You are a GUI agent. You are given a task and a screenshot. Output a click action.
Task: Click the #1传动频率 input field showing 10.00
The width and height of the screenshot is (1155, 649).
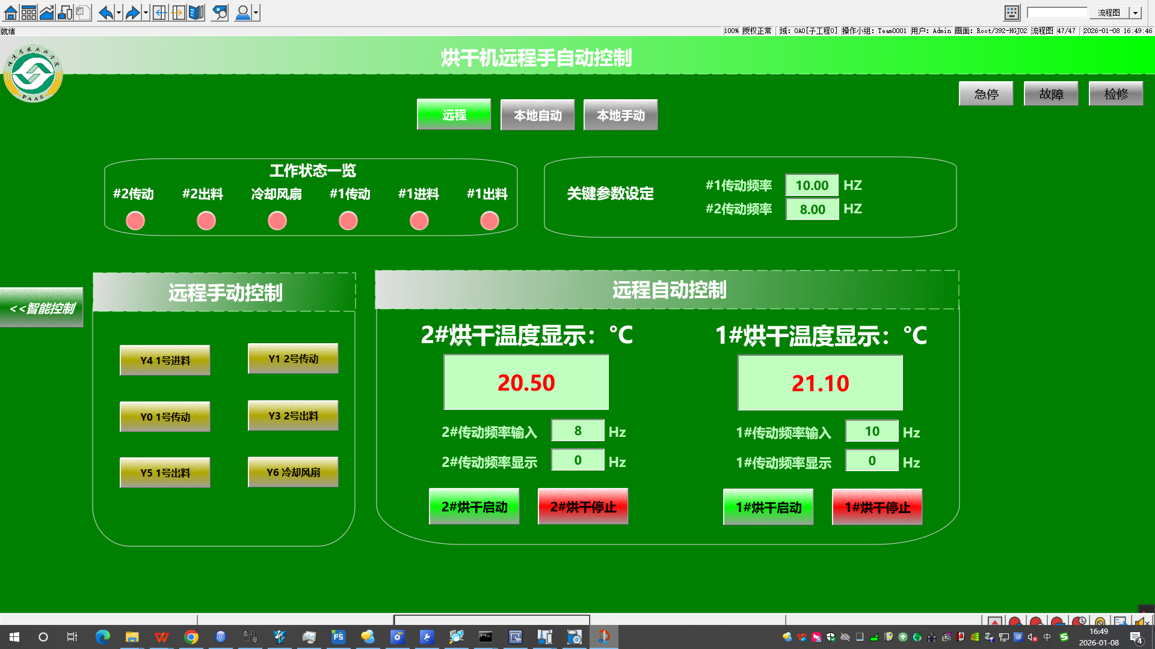click(x=812, y=185)
